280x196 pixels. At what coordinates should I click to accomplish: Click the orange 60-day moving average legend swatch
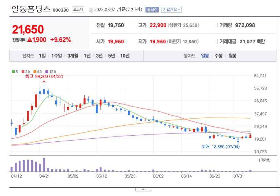click(x=35, y=72)
